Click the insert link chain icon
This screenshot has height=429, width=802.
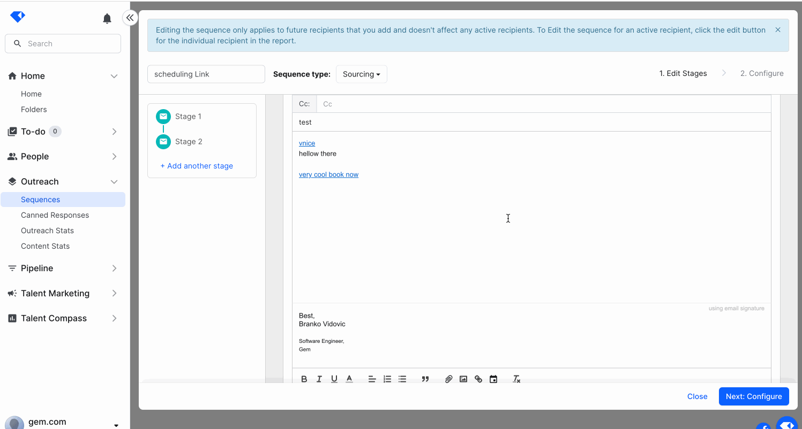[x=478, y=379]
